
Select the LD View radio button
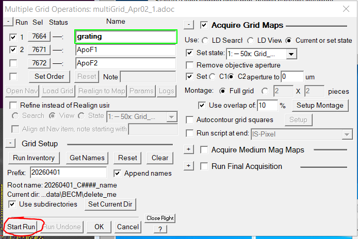[251, 41]
